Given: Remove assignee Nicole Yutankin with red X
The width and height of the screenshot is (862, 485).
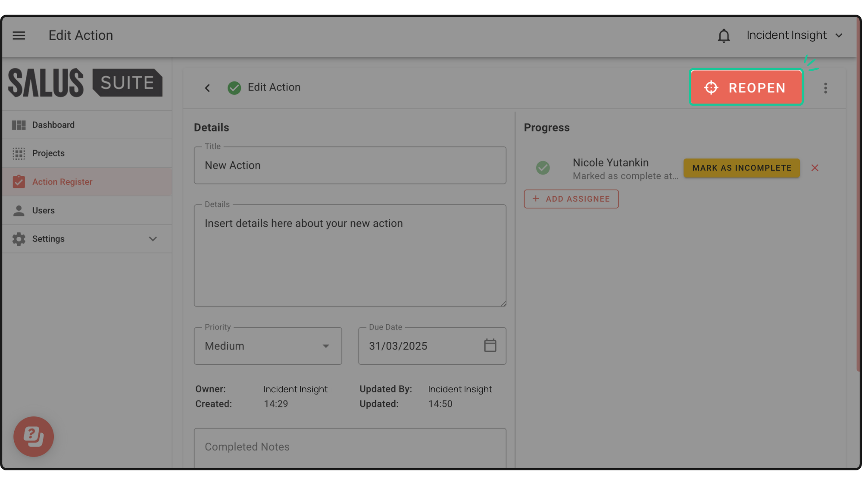Looking at the screenshot, I should pyautogui.click(x=815, y=168).
